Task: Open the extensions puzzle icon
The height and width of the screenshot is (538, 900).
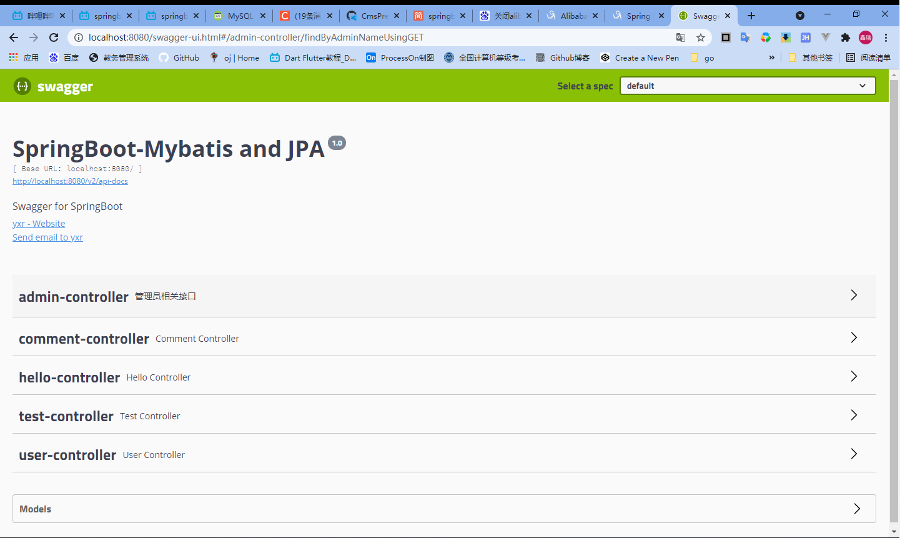Action: pyautogui.click(x=846, y=37)
